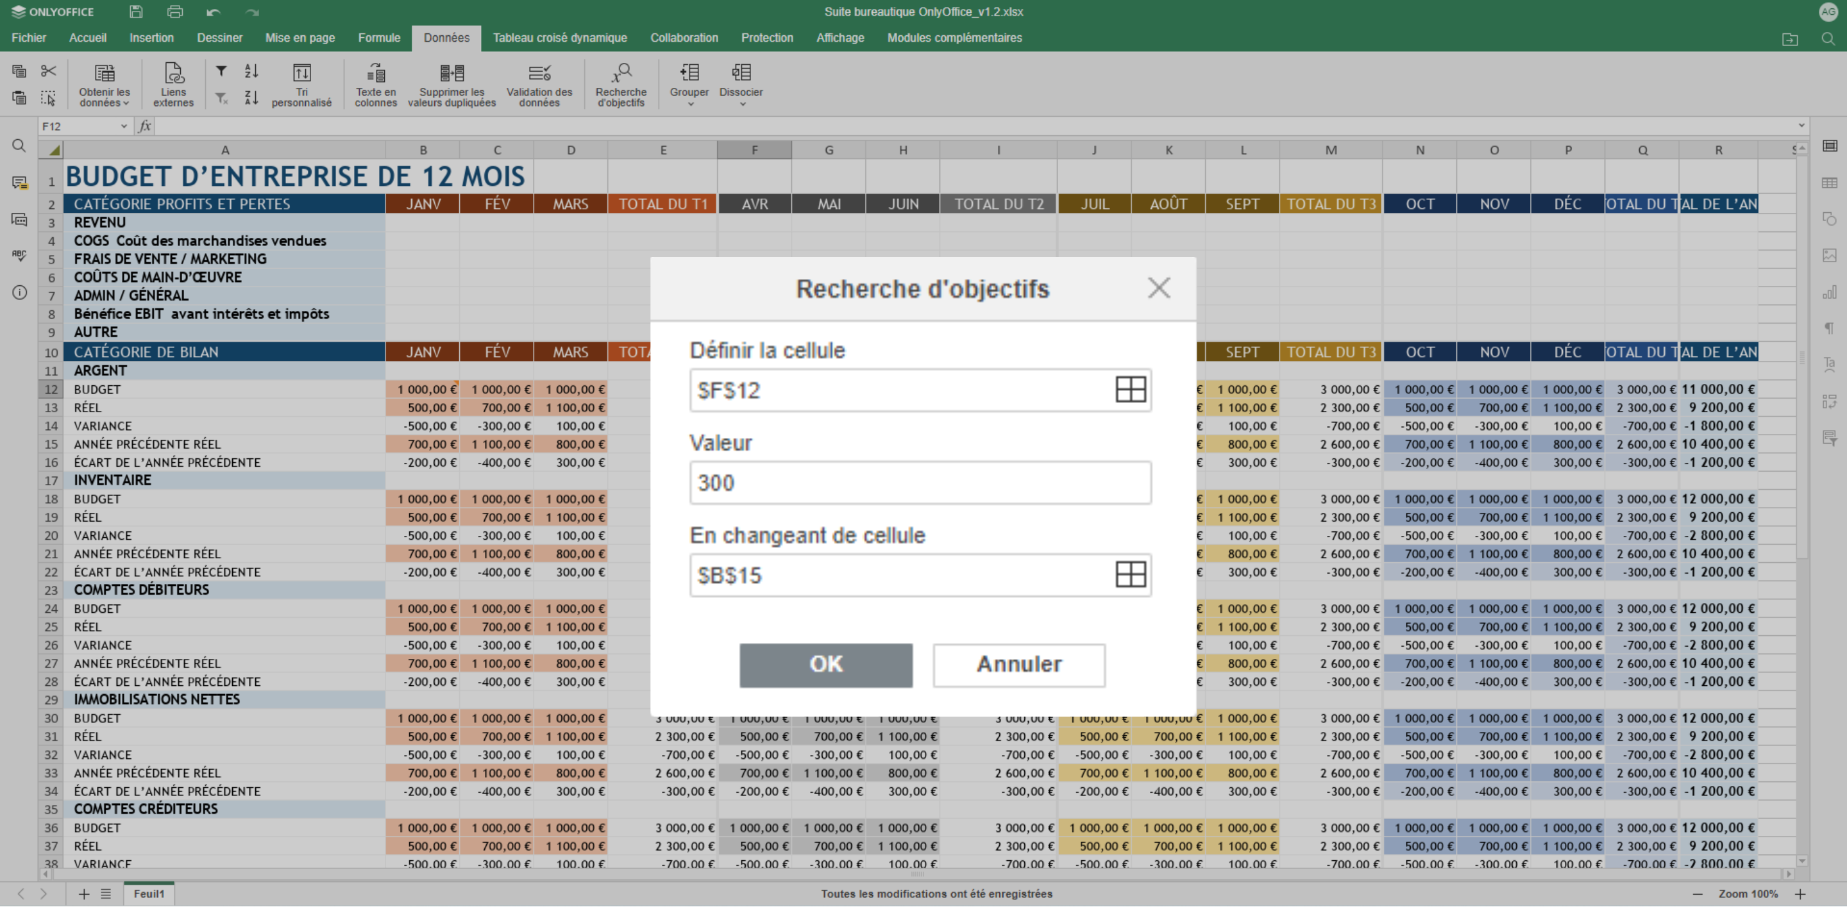
Task: Switch to the Collaboration ribbon tab
Action: (683, 38)
